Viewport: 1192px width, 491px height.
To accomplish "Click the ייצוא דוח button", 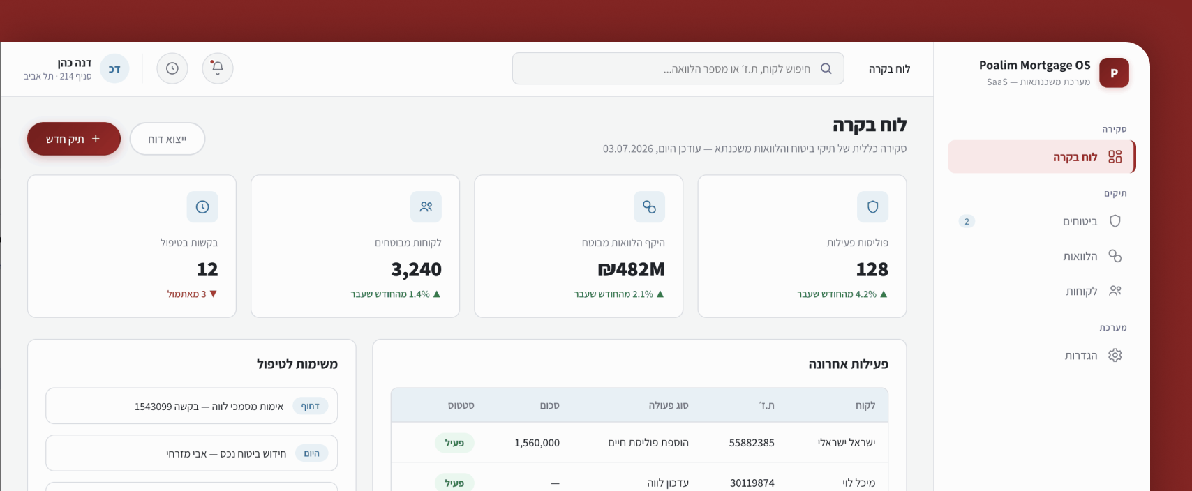I will coord(167,139).
